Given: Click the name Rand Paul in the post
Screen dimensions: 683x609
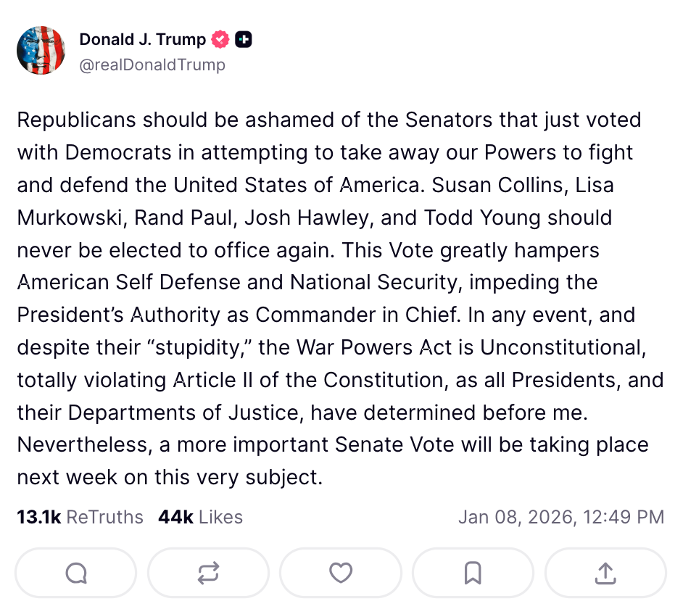Looking at the screenshot, I should (x=189, y=217).
